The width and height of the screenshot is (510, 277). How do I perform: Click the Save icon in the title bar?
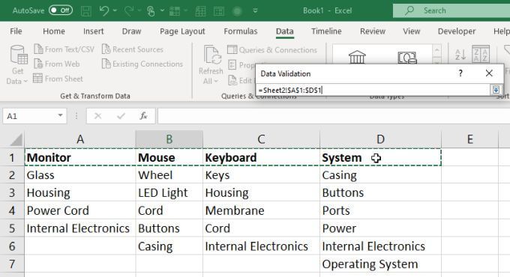click(85, 10)
